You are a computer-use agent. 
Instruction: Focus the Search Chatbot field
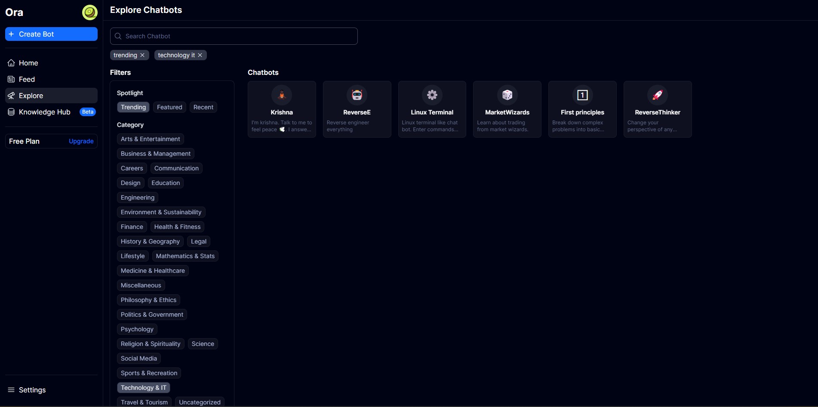click(234, 36)
